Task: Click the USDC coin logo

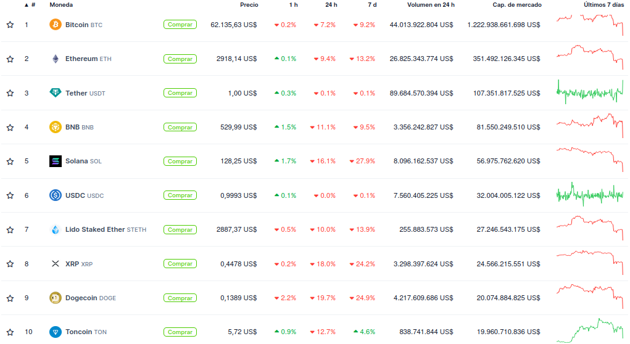Action: point(55,195)
